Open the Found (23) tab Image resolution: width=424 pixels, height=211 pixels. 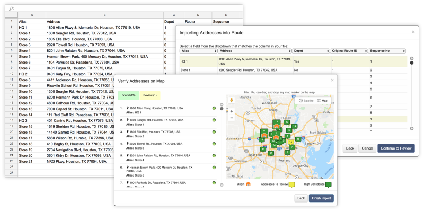(128, 95)
